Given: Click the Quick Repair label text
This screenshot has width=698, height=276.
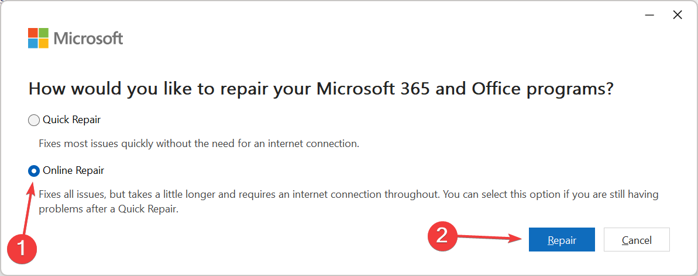Looking at the screenshot, I should coord(71,120).
